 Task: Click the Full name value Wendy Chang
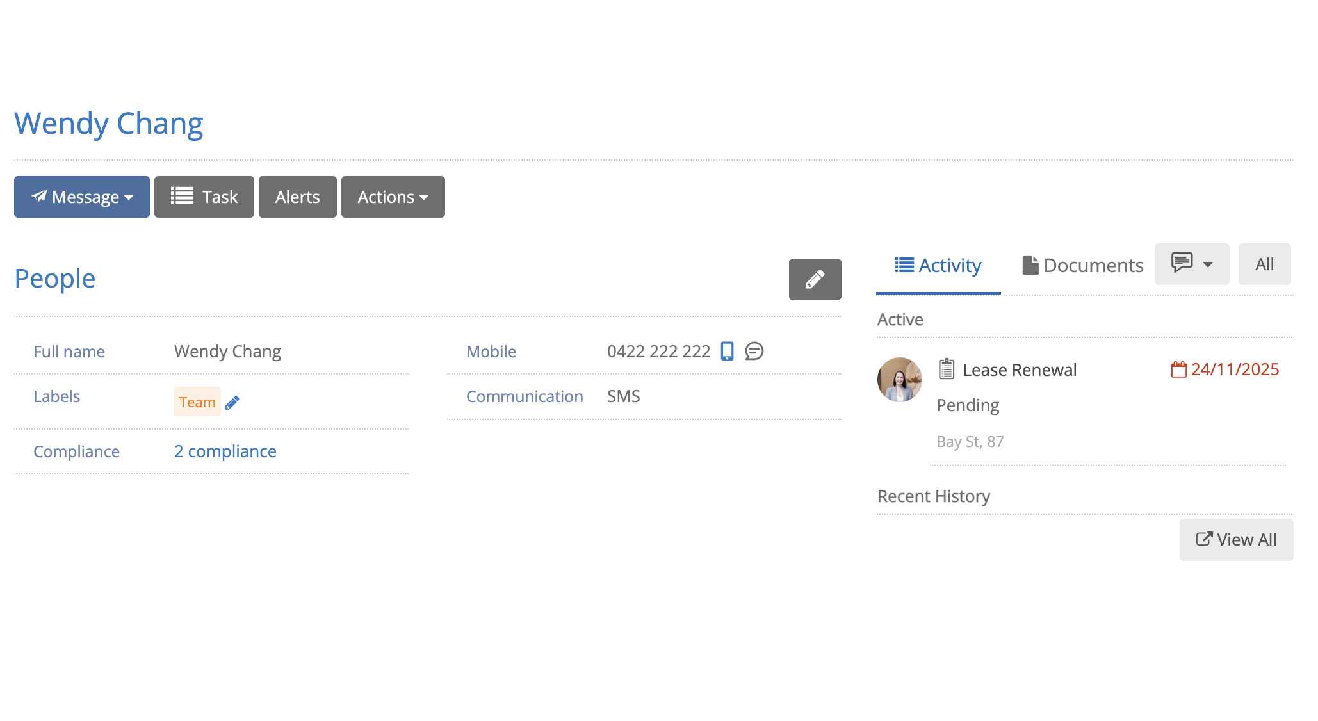coord(227,352)
